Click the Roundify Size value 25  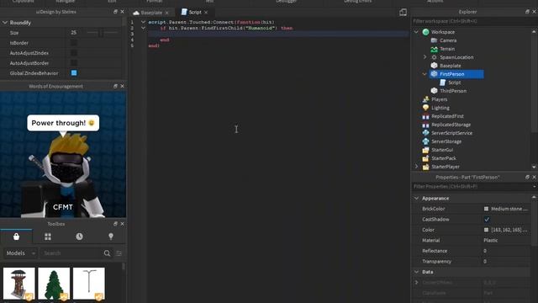pyautogui.click(x=73, y=33)
